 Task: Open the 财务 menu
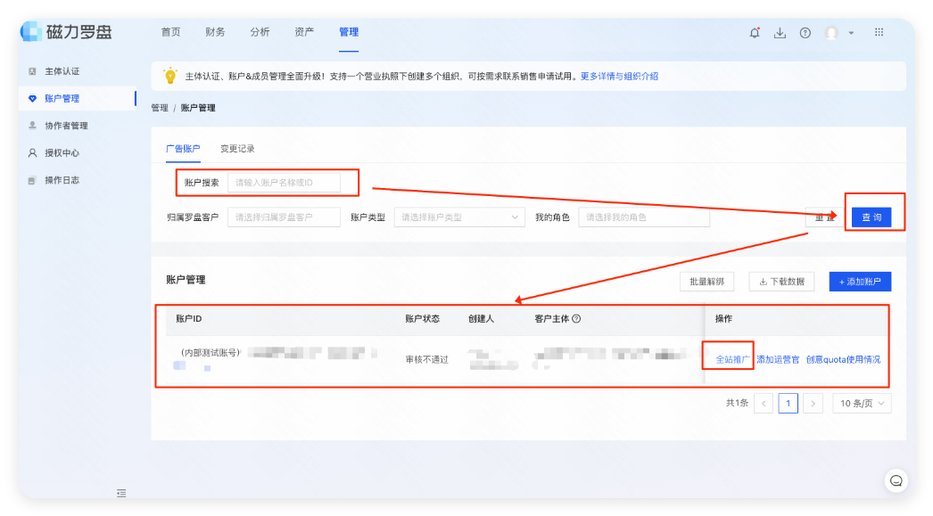pos(215,32)
